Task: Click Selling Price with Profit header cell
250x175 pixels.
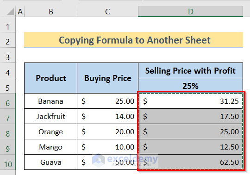Action: 191,70
